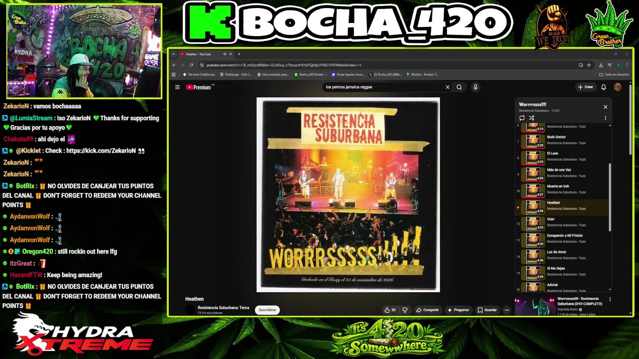Open Intro animada para bookmark
639x359 pixels.
click(273, 75)
